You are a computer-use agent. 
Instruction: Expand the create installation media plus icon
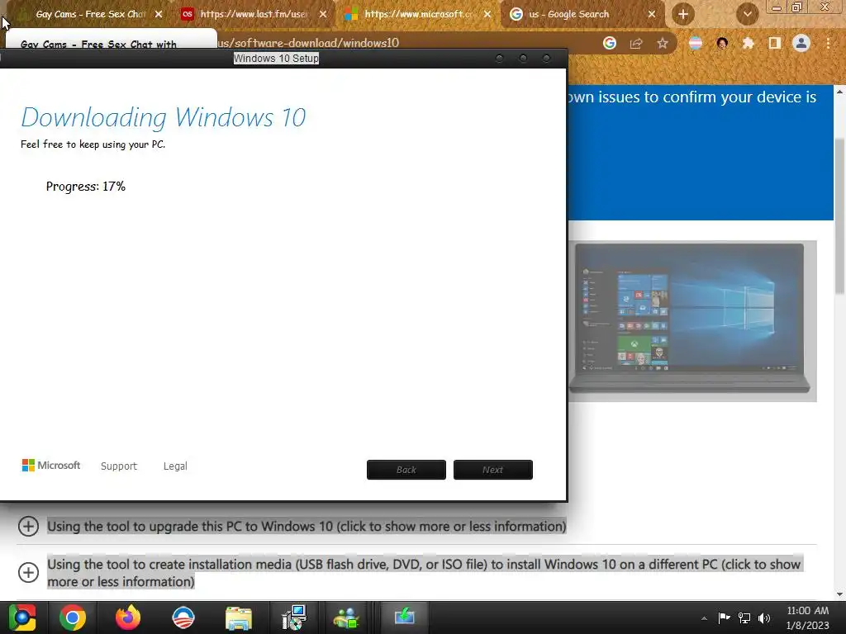[29, 573]
